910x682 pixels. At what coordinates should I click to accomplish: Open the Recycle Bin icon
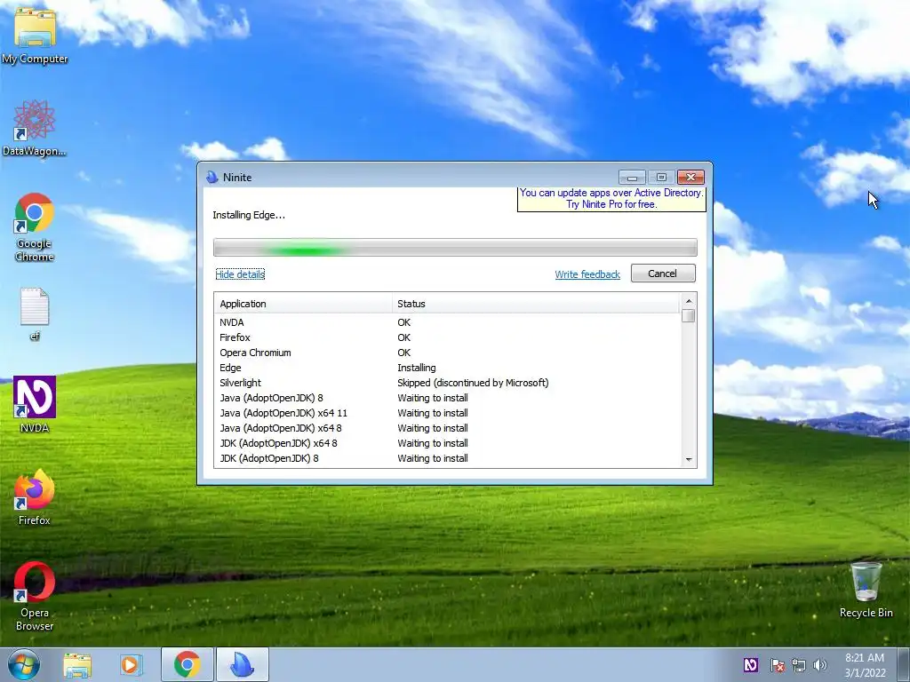click(x=866, y=590)
